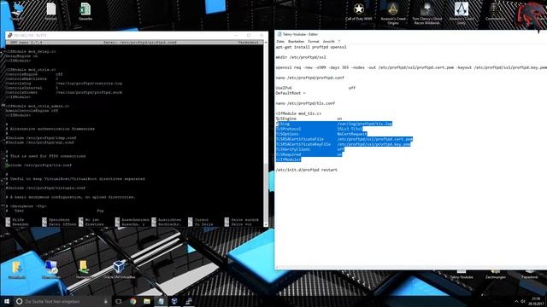Click the Editor window notepad title icon
The height and width of the screenshot is (307, 547).
279,34
